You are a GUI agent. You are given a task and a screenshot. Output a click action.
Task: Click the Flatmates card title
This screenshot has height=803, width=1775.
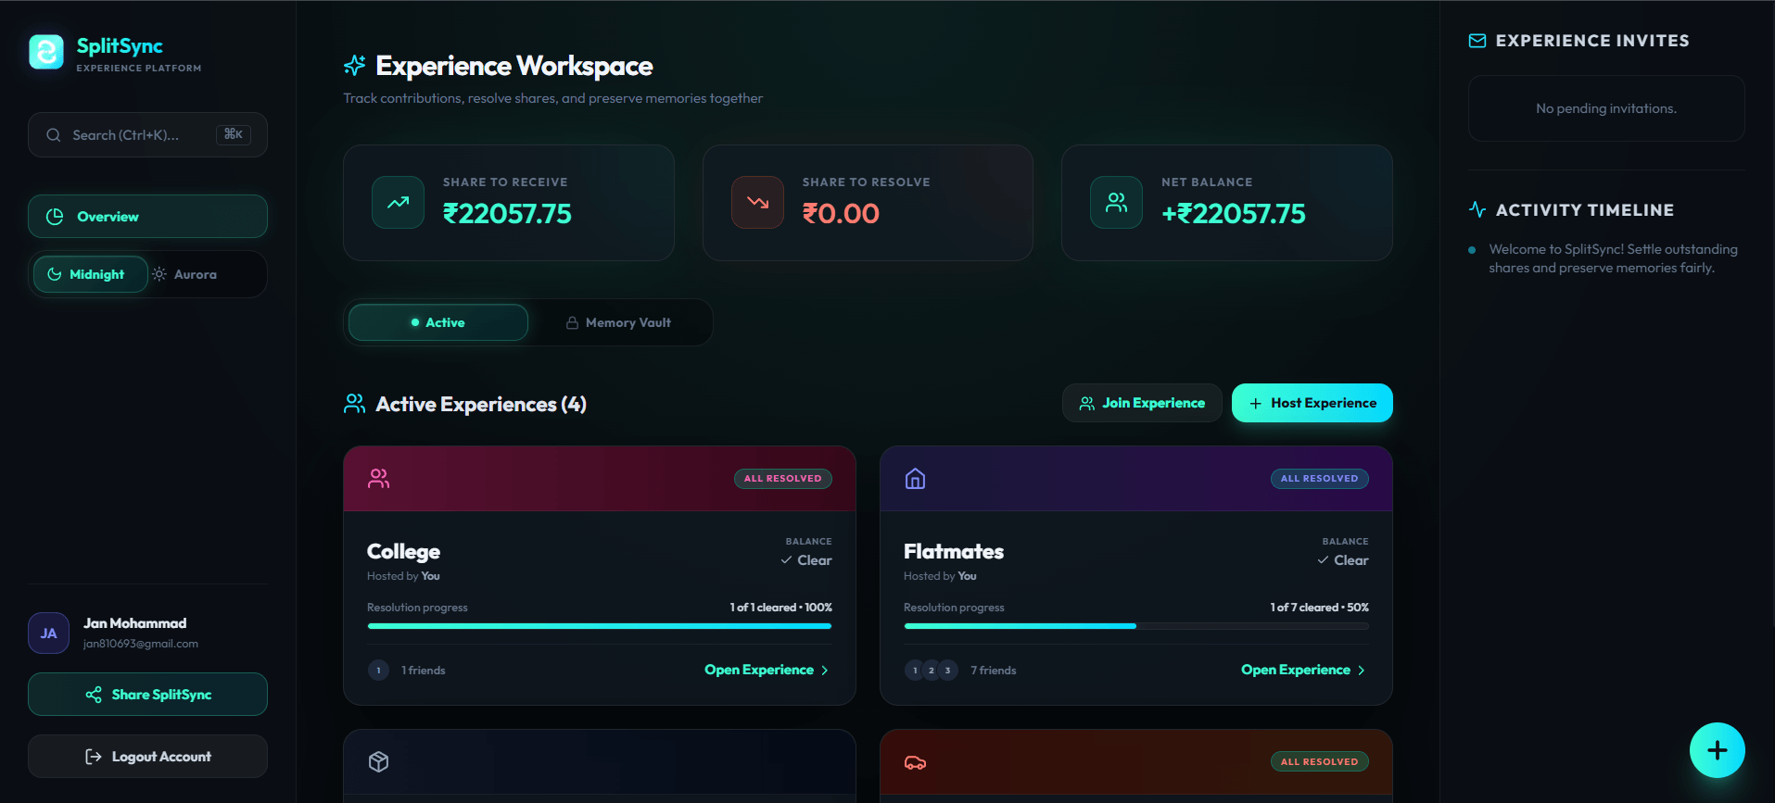pyautogui.click(x=954, y=551)
